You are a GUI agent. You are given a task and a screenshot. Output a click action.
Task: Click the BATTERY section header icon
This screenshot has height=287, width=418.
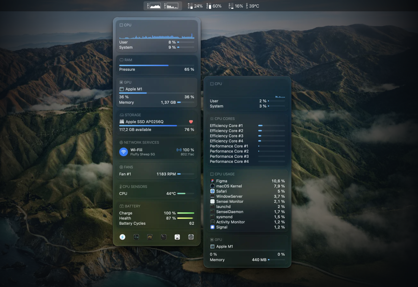coord(121,206)
